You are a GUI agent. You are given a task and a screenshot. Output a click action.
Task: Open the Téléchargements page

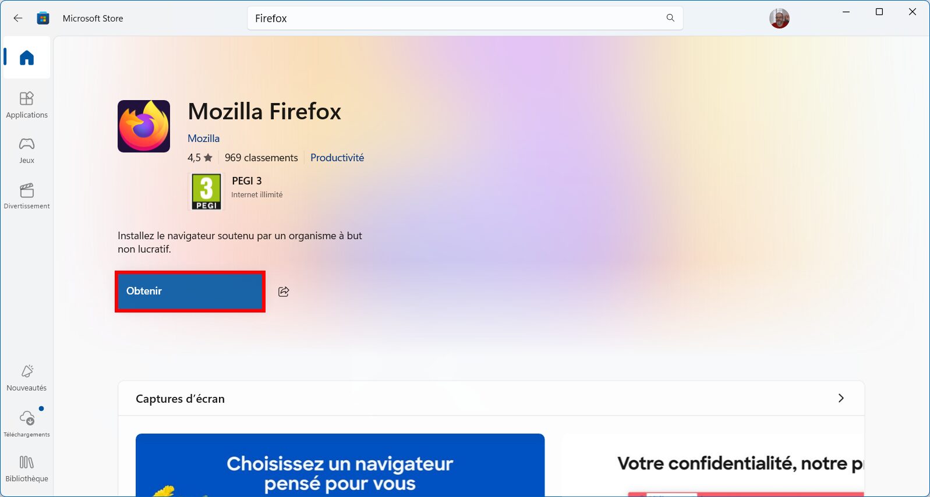point(27,424)
